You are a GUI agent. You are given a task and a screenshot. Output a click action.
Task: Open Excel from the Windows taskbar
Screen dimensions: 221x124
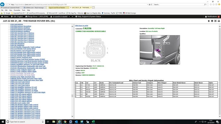click(x=93, y=121)
